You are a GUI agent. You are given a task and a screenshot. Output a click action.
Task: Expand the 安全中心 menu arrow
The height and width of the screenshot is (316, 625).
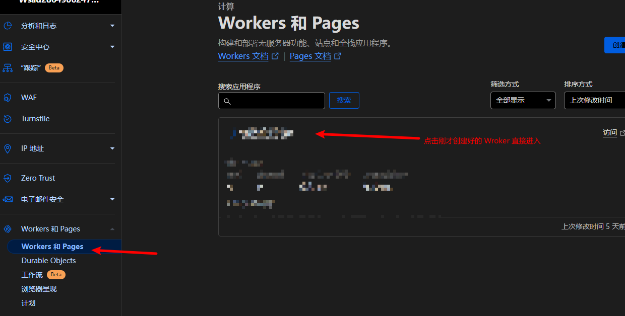click(112, 47)
